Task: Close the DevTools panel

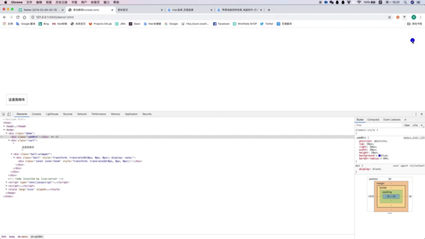Action: click(x=422, y=114)
